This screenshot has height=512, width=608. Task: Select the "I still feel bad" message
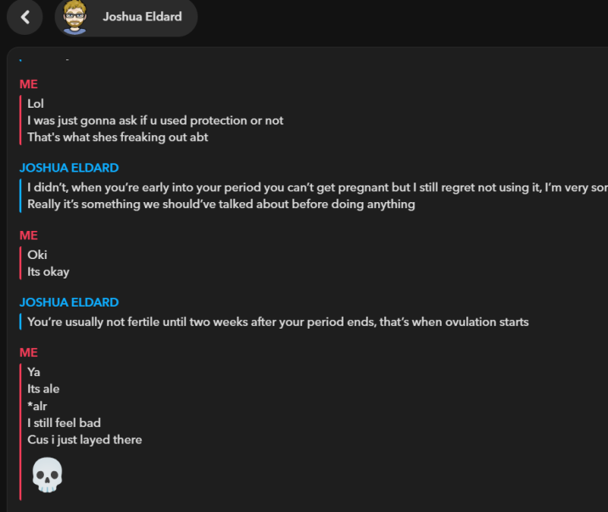tap(64, 423)
